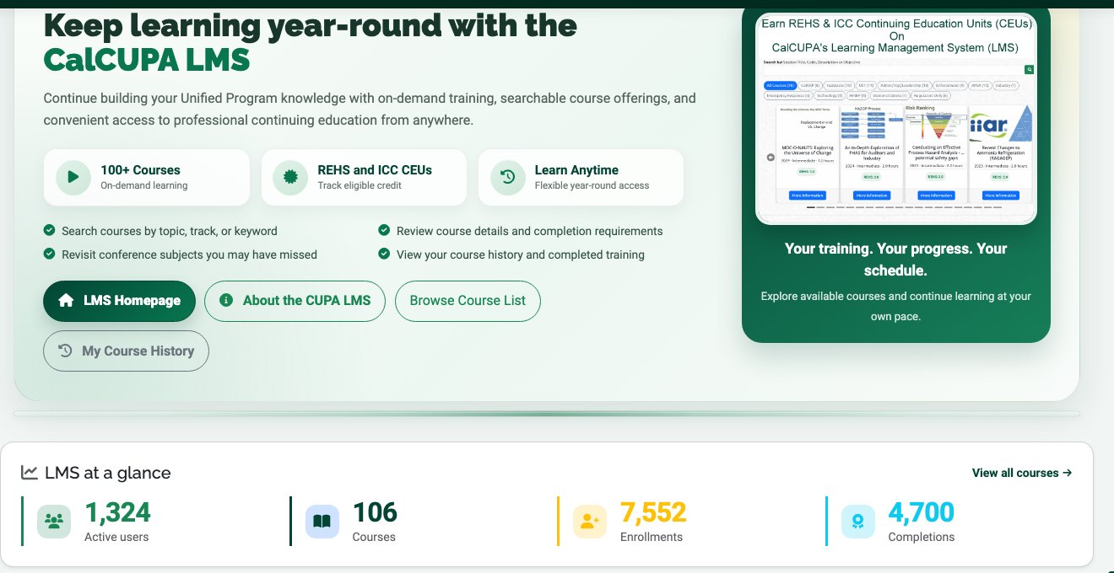Select the Learn Anytime card title
The width and height of the screenshot is (1114, 573).
pos(576,170)
